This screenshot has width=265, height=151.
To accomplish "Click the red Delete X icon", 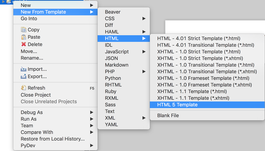I will (23, 44).
